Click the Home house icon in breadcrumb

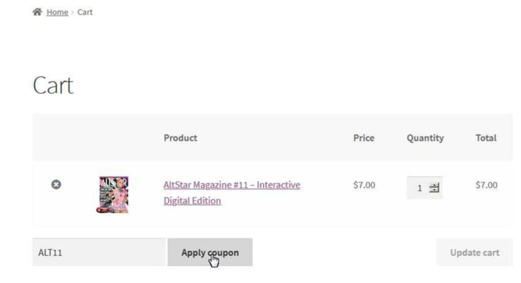[37, 12]
